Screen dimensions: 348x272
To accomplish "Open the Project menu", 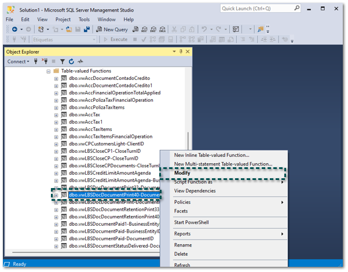I will (x=63, y=20).
